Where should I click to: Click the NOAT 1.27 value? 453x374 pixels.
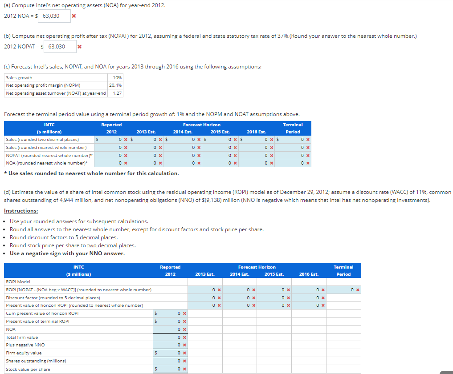[x=117, y=93]
